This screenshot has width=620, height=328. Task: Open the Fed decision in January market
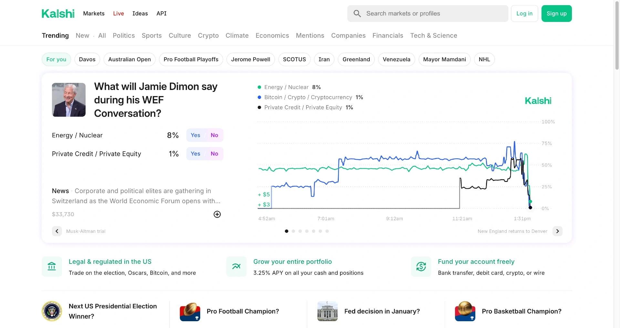click(382, 311)
